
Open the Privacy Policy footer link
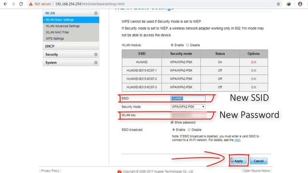click(x=50, y=171)
